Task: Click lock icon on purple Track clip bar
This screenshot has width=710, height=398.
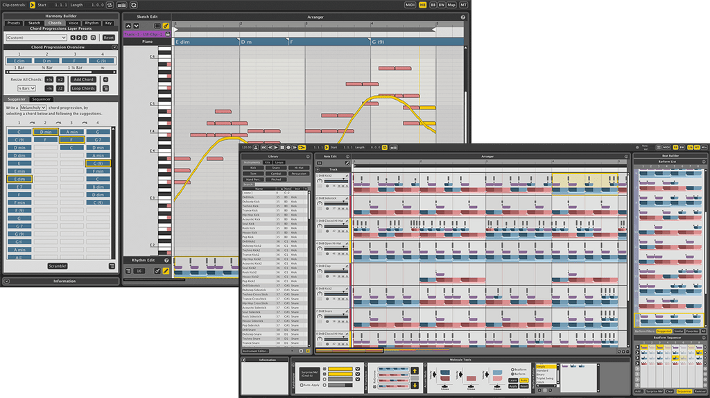Action: coord(168,34)
